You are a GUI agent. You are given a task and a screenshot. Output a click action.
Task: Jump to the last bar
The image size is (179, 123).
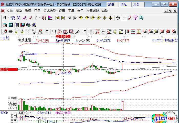pos(63,18)
